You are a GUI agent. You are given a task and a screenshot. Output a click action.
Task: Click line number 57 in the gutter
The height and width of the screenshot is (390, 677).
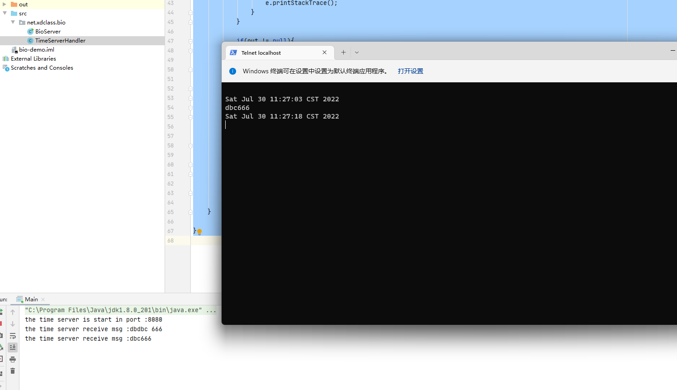pyautogui.click(x=170, y=136)
